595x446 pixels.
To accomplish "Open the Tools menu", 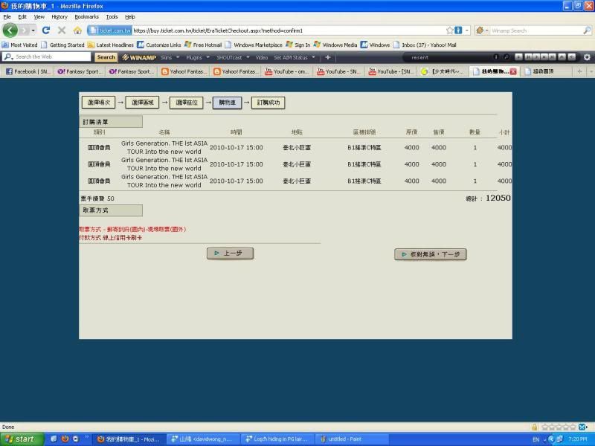I will [x=112, y=16].
